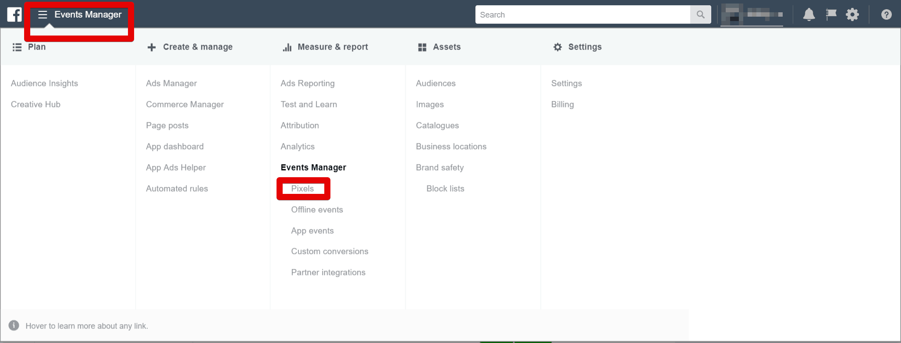Open Pixels under Events Manager

(302, 189)
